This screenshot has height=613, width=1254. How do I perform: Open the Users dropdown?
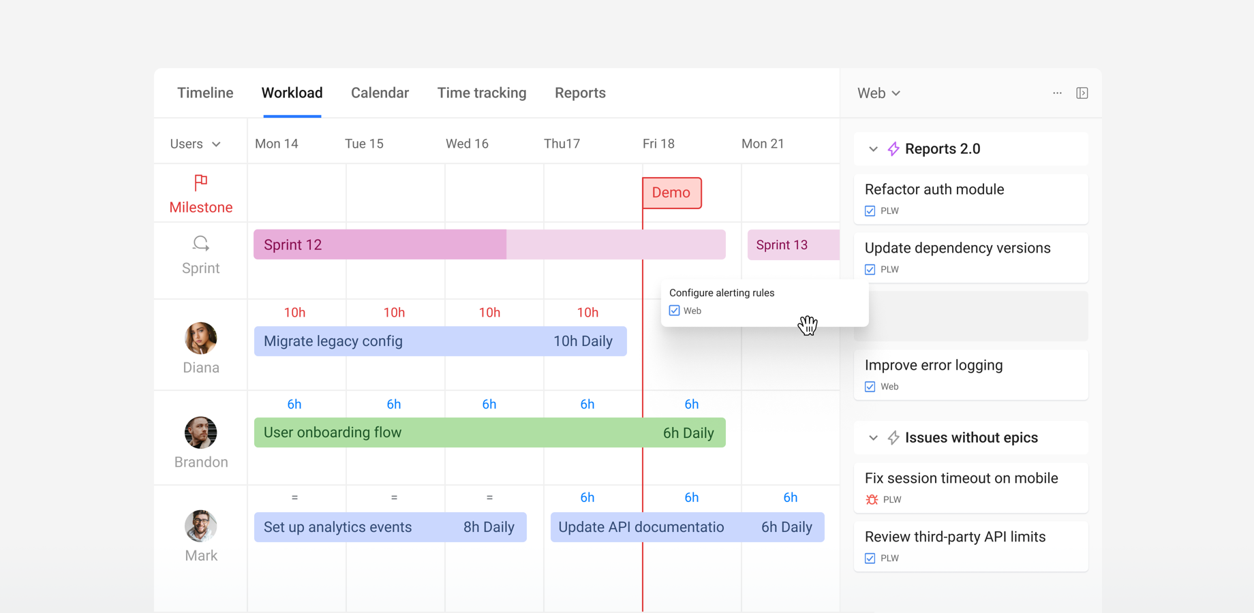click(x=196, y=143)
